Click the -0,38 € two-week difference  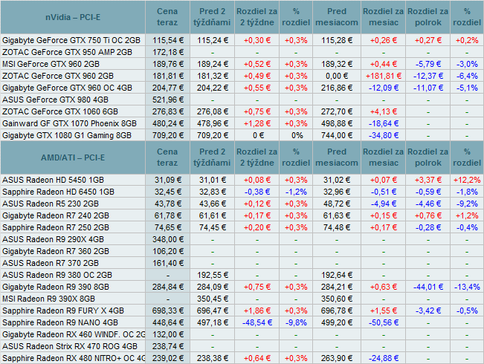click(x=257, y=192)
